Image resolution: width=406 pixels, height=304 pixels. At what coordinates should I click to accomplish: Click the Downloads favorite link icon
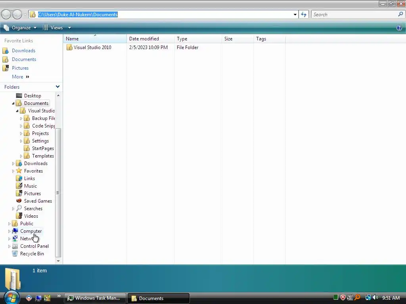[x=6, y=51]
